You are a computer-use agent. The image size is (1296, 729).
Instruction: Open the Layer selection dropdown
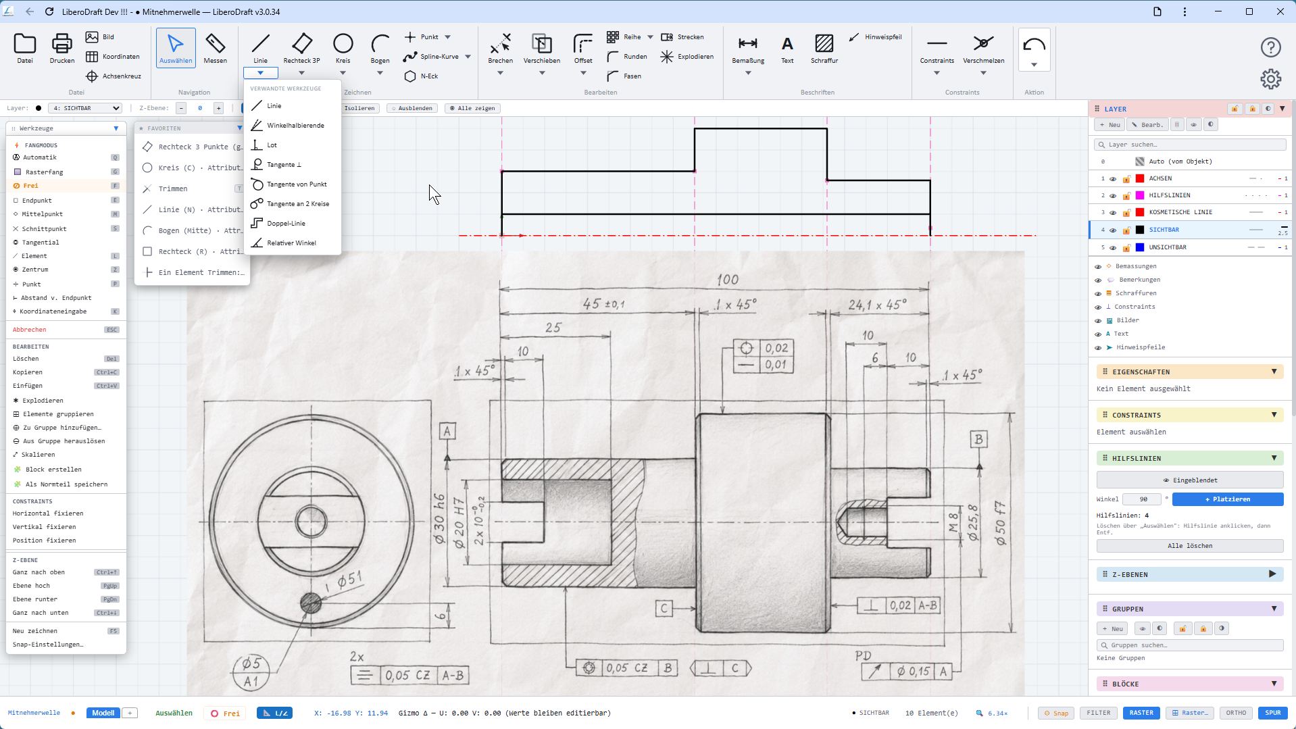click(86, 108)
